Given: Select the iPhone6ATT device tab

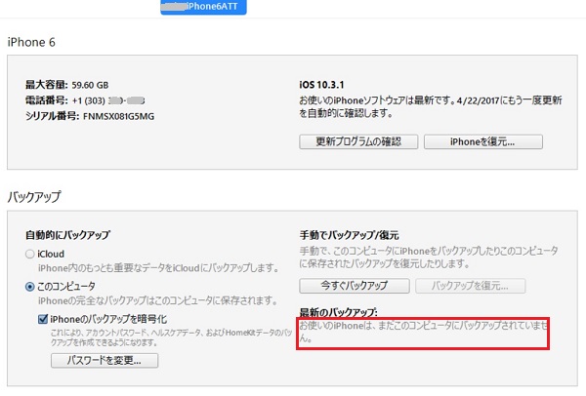Looking at the screenshot, I should [203, 7].
